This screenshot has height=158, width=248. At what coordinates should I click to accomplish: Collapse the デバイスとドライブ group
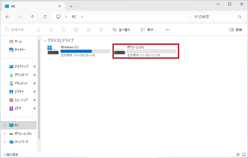pyautogui.click(x=45, y=41)
